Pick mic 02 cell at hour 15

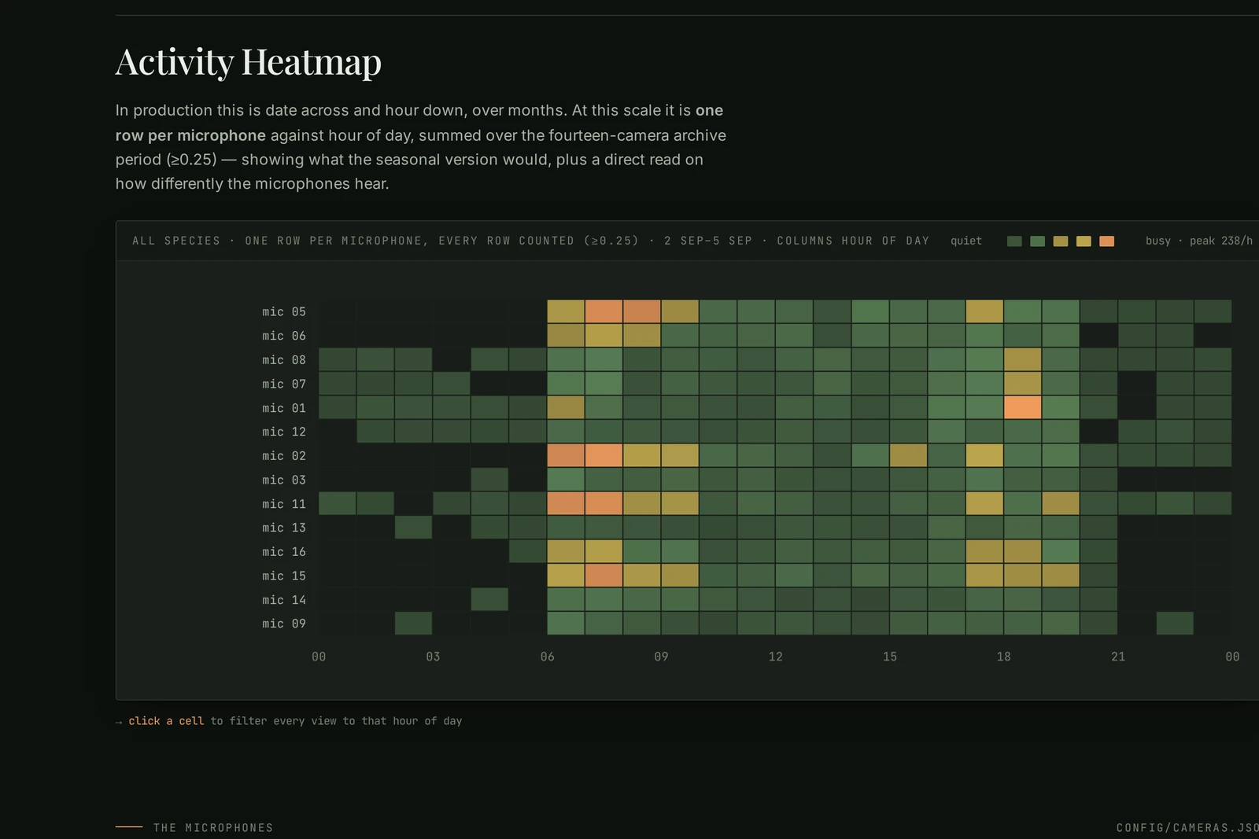[x=908, y=455]
